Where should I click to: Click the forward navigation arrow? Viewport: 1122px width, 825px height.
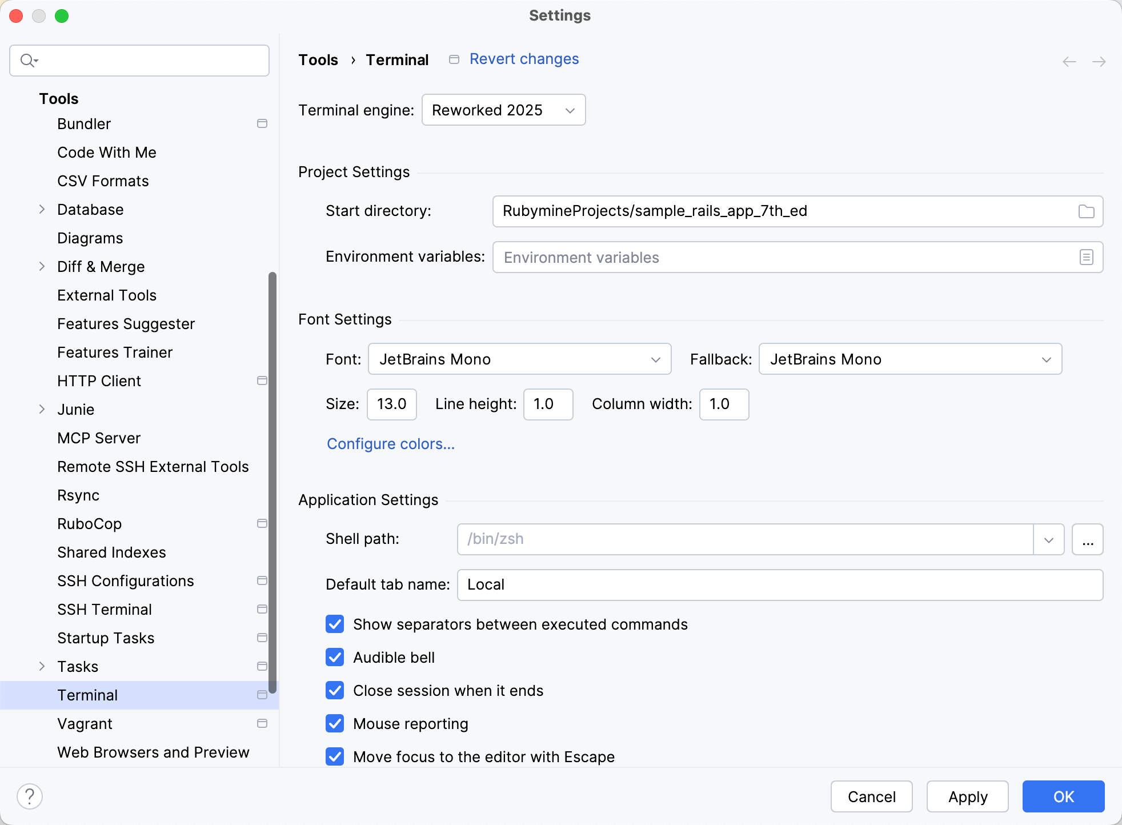pos(1100,61)
